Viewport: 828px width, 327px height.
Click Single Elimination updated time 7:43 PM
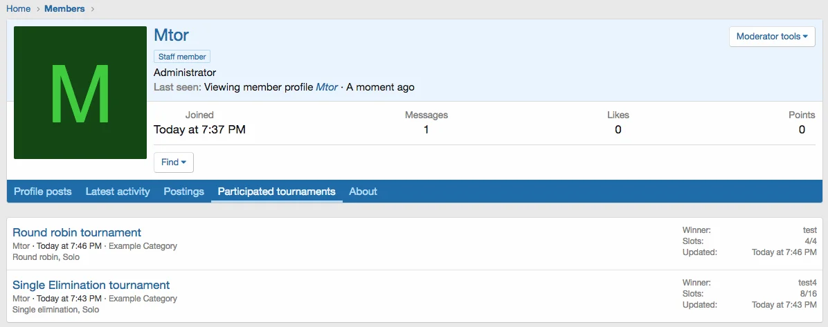click(784, 305)
